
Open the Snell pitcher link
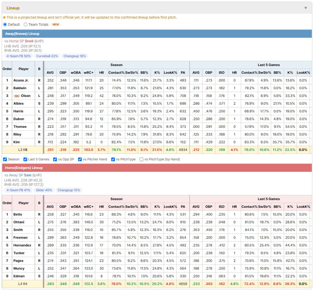click(x=29, y=41)
